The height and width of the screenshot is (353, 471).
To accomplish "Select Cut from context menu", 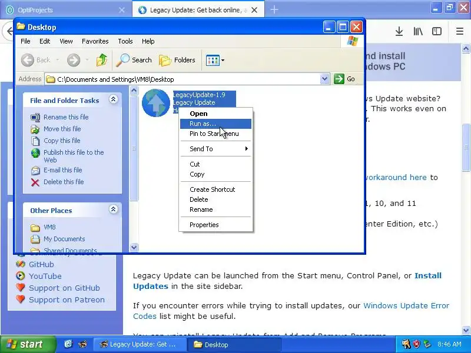I will 215,164.
